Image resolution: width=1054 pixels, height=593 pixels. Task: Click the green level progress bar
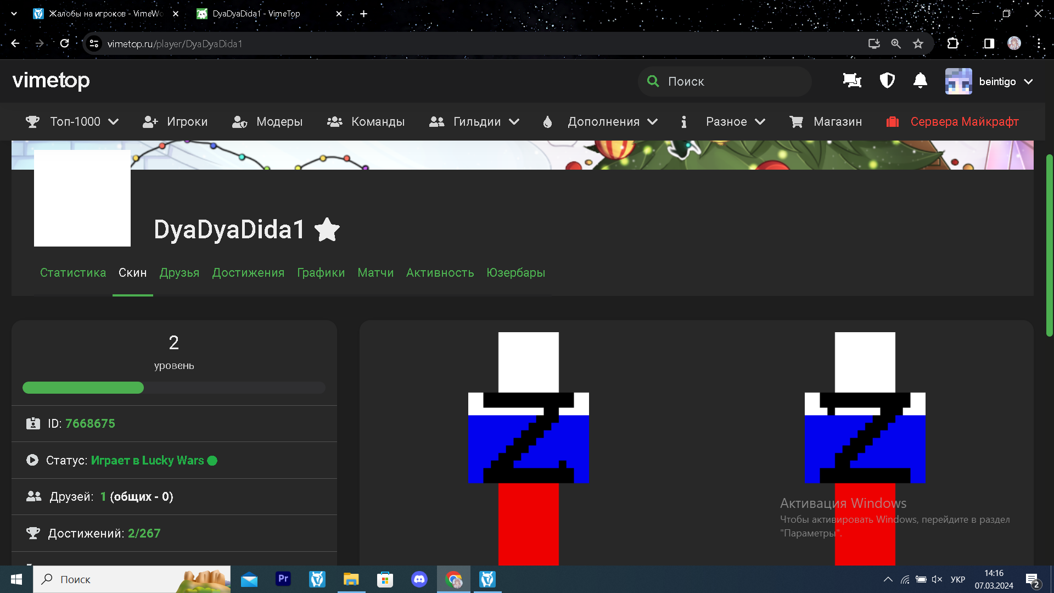[x=83, y=388]
